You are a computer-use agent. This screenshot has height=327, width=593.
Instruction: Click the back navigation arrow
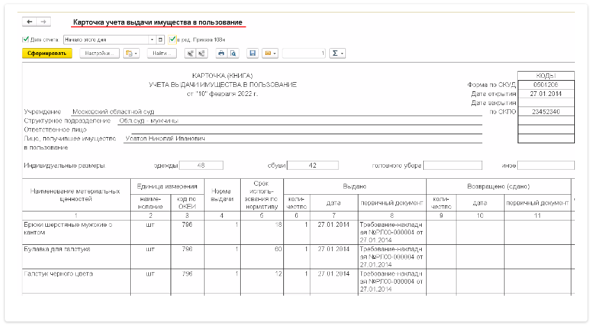tap(29, 23)
